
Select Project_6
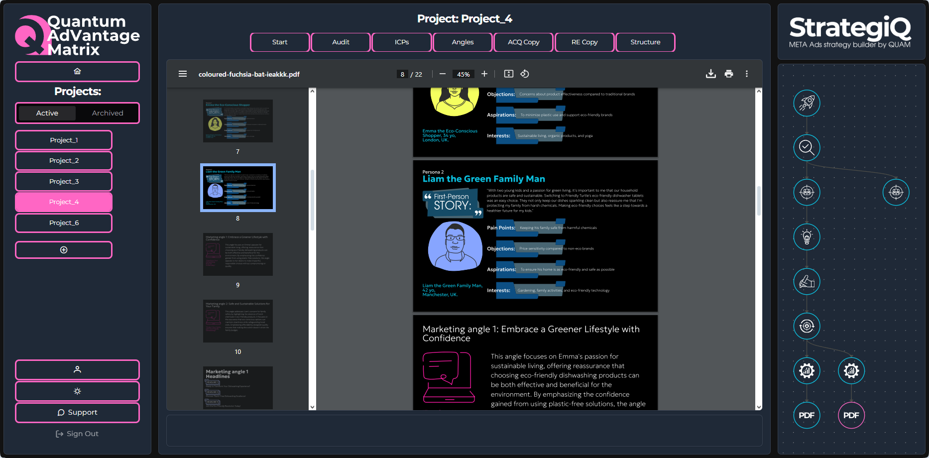64,223
